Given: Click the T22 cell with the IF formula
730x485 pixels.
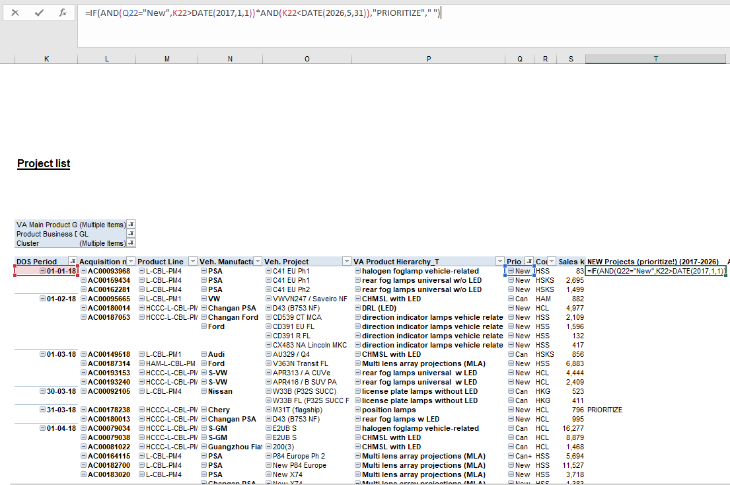Looking at the screenshot, I should tap(655, 271).
